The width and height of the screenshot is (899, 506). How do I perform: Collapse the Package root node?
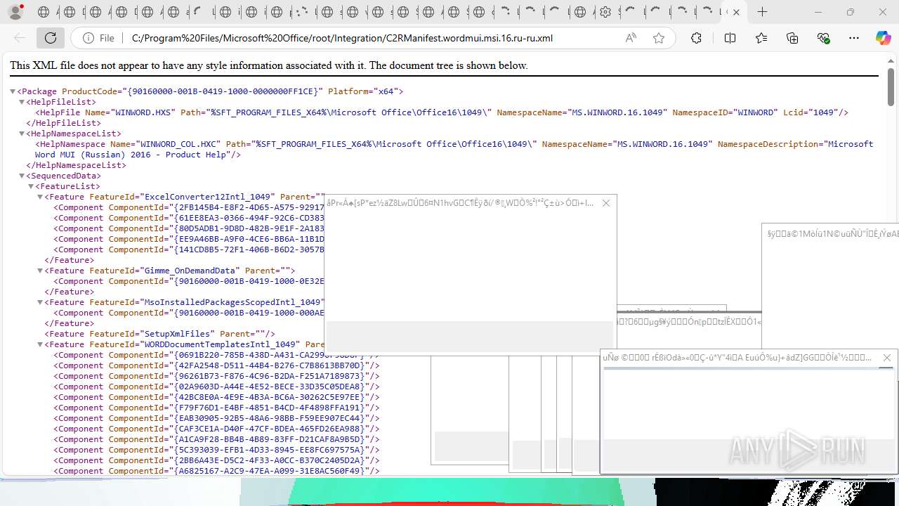tap(13, 91)
